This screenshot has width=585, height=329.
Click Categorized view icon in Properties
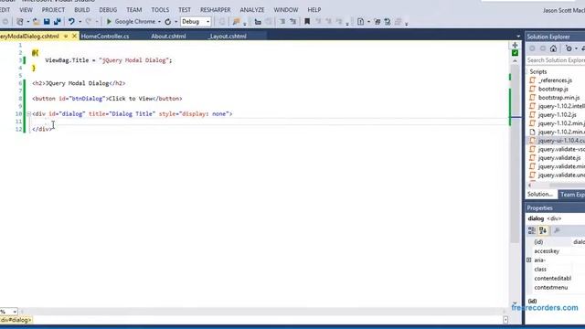[x=532, y=230]
